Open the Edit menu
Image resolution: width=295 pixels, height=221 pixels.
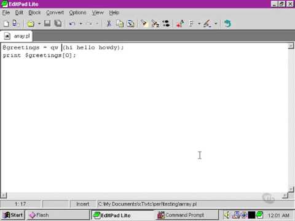coord(19,13)
